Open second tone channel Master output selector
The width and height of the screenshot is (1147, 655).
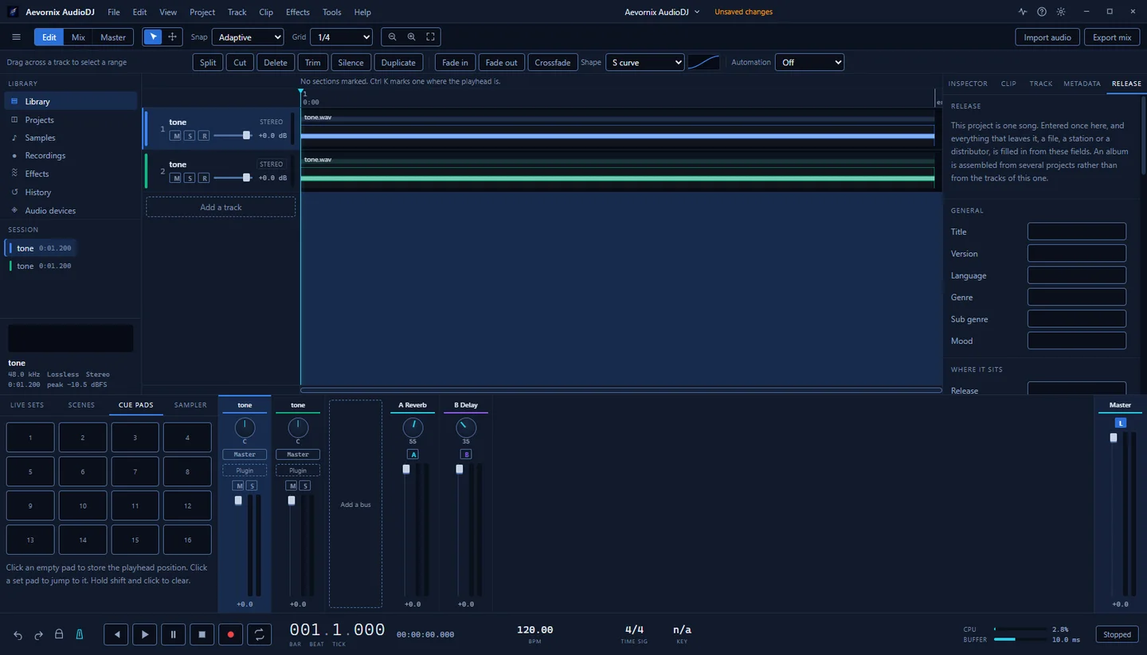298,454
